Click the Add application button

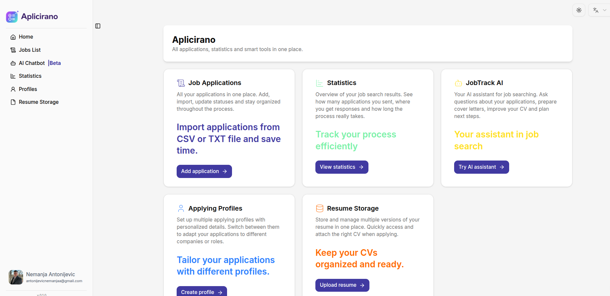pyautogui.click(x=204, y=171)
